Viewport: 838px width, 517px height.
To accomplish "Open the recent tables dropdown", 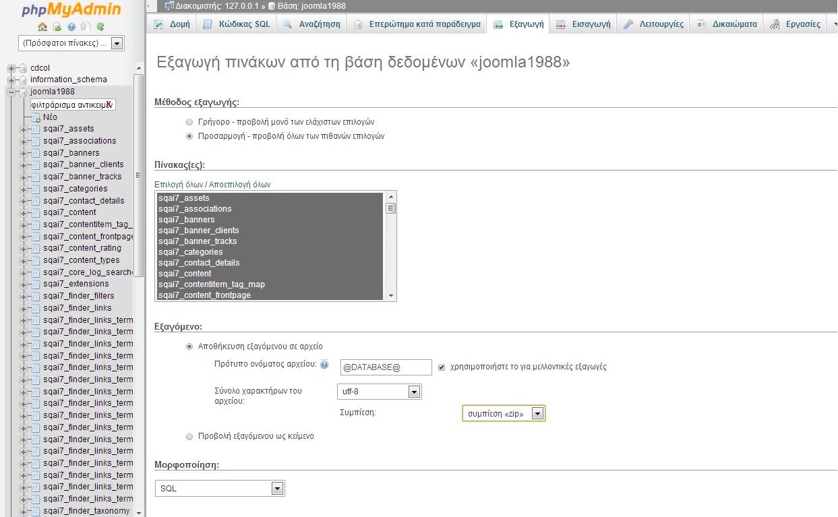I will [71, 43].
